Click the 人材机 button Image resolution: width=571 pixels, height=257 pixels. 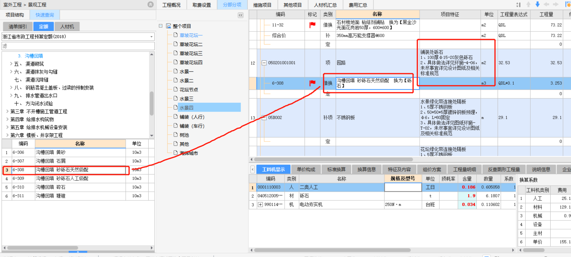67,27
